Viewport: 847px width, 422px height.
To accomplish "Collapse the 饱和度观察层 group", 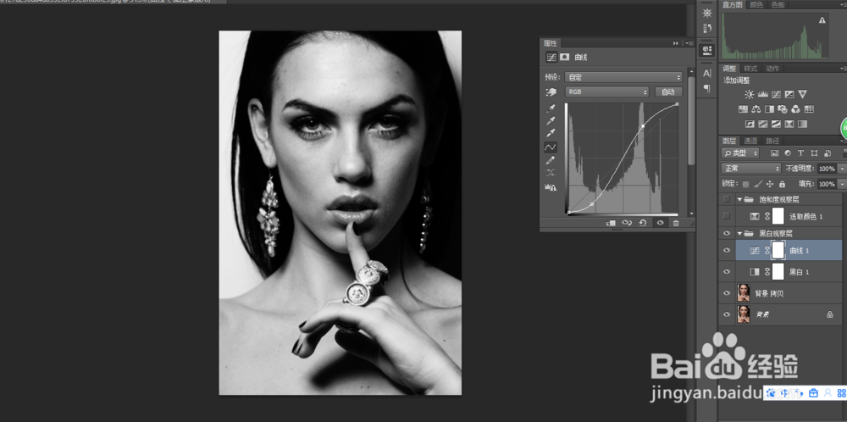I will (x=739, y=199).
